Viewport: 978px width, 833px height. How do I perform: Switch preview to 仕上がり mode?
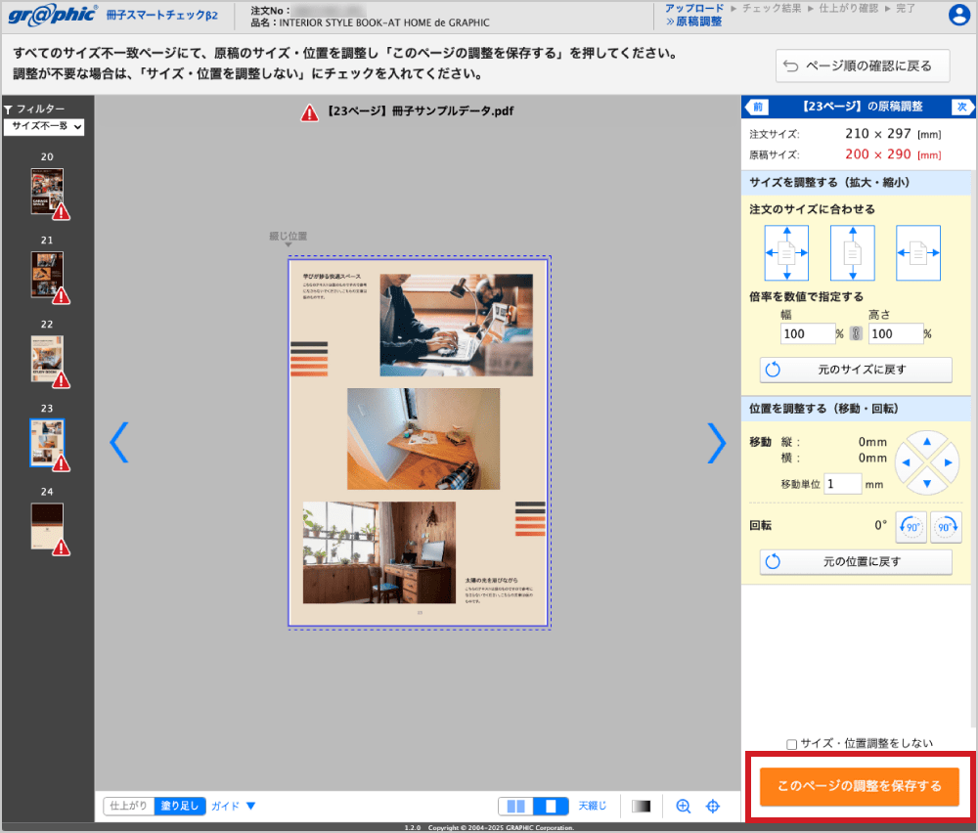(x=129, y=807)
